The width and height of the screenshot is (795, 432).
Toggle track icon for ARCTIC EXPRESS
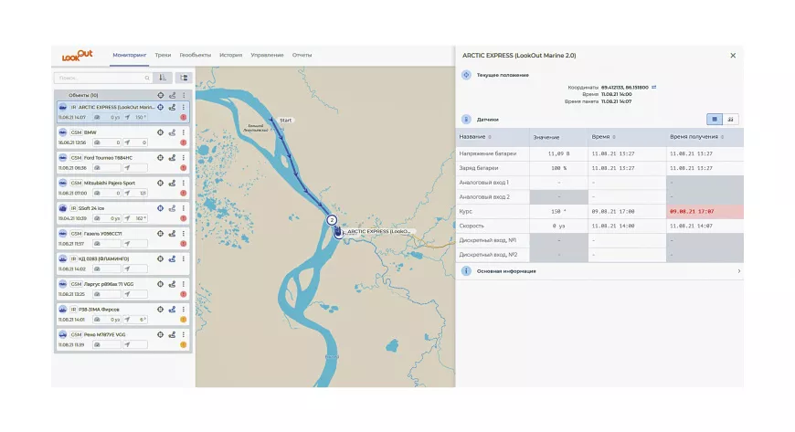point(173,108)
